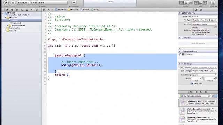223x125 pixels.
Task: Toggle the Breakpoints button in toolbar
Action: (x=74, y=3)
